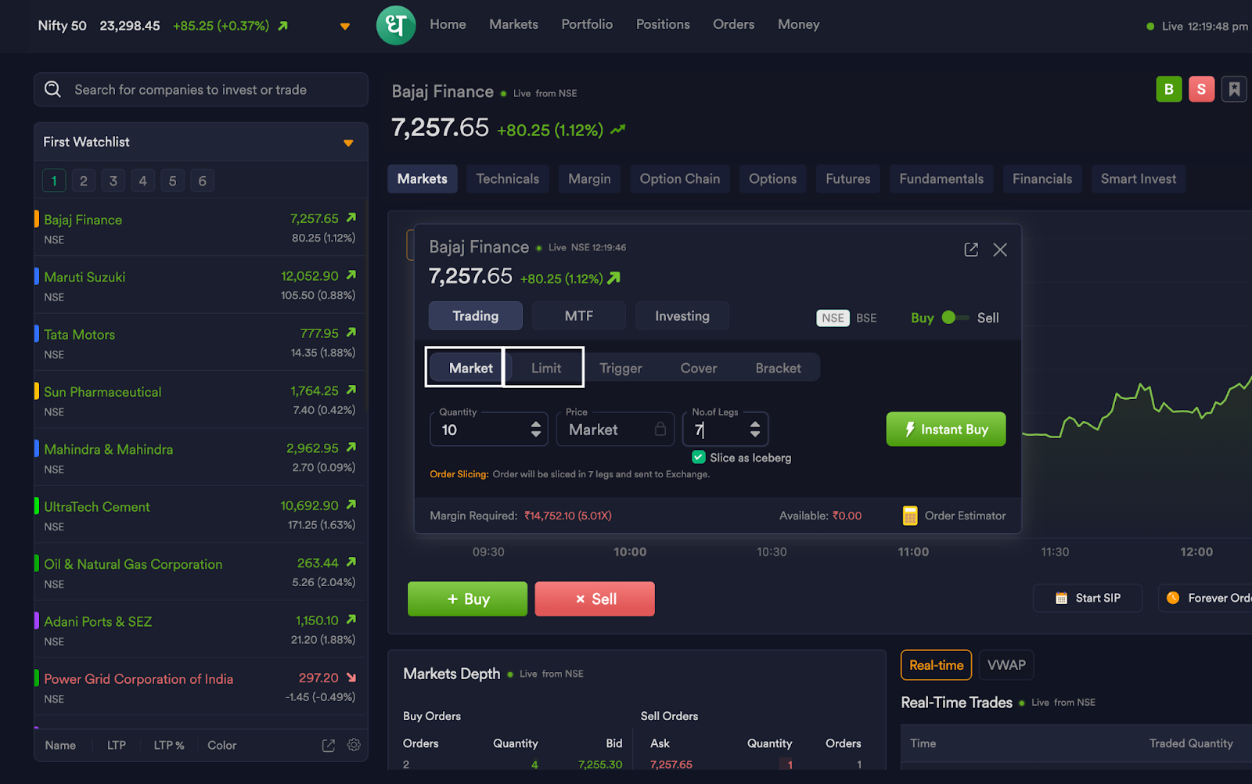Toggle the Buy/Sell switch
This screenshot has height=784, width=1252.
click(x=955, y=318)
